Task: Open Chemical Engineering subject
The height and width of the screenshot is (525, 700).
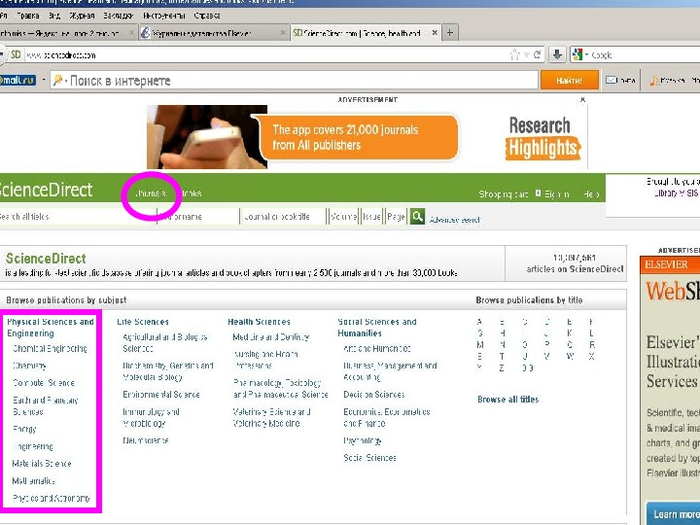Action: 50,348
